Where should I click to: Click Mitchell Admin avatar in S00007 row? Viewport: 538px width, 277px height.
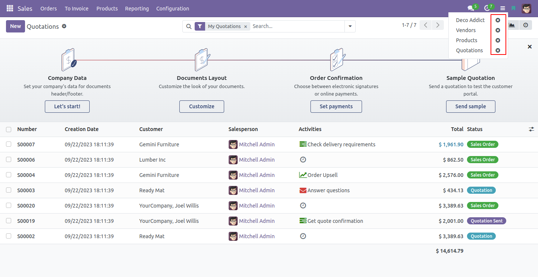[x=233, y=144]
